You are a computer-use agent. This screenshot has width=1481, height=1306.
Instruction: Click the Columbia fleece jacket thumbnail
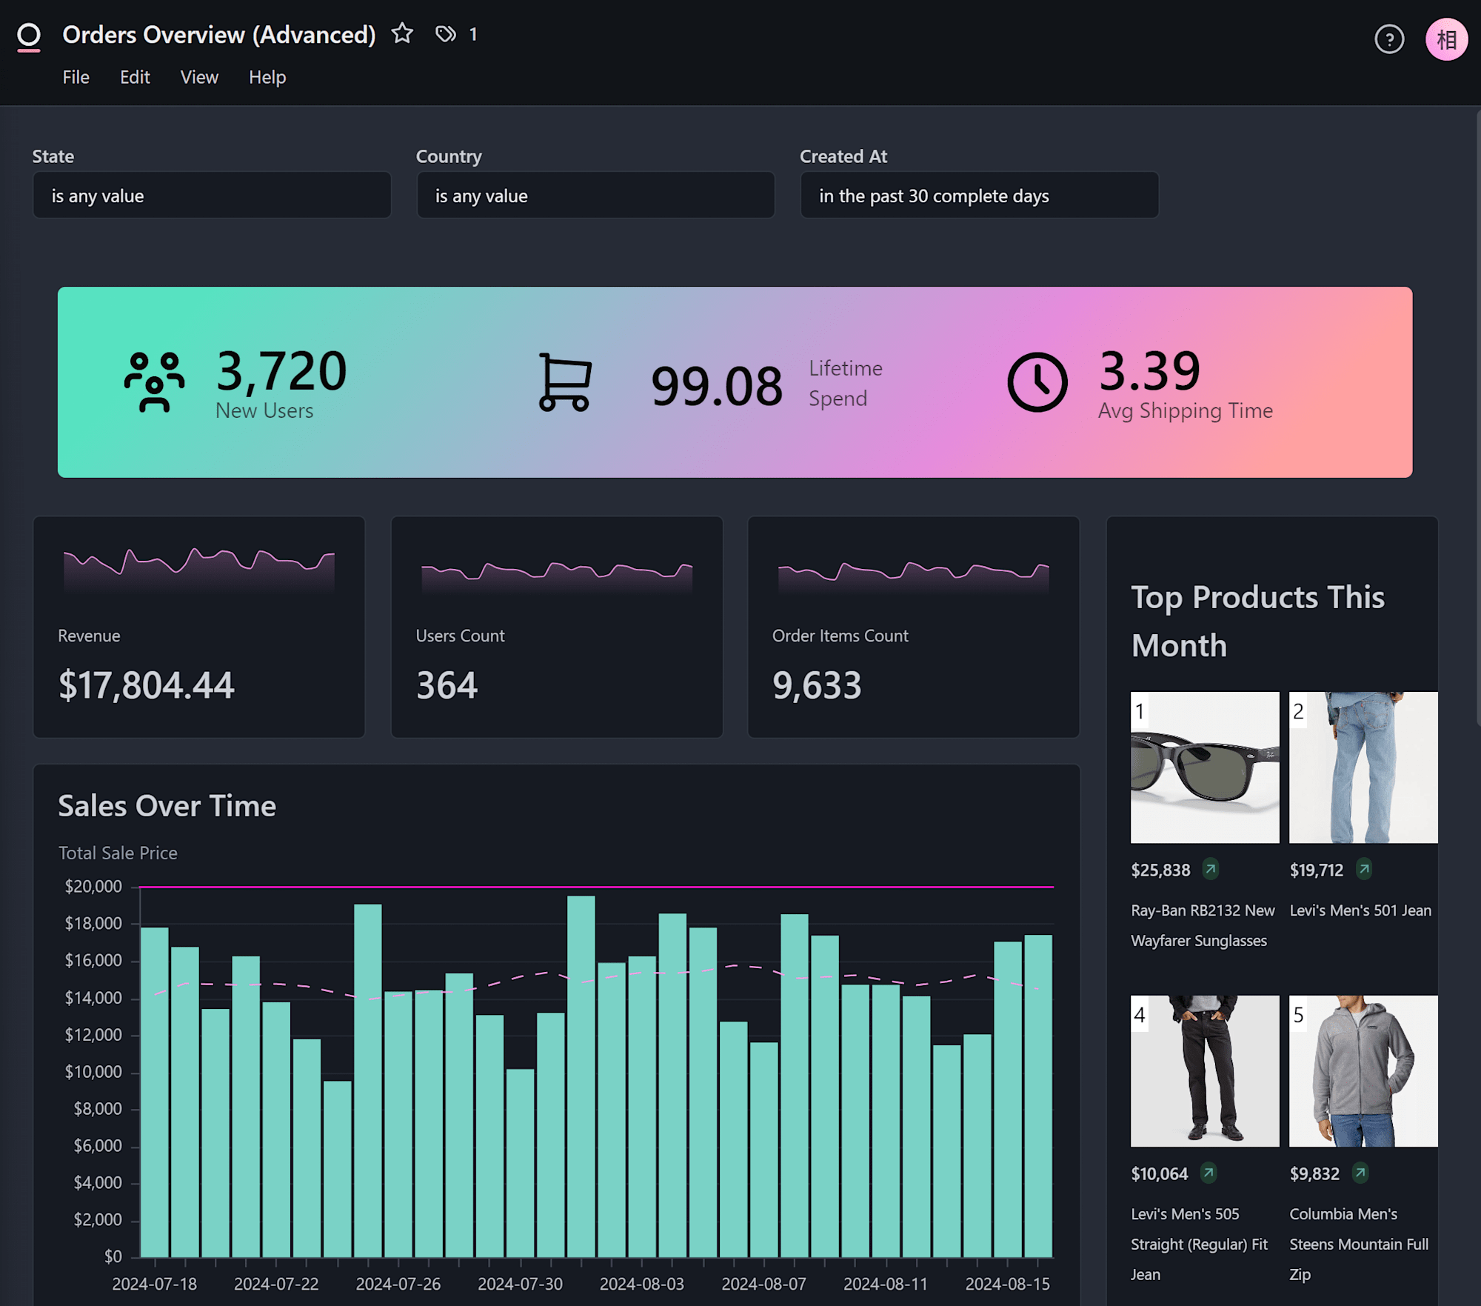(x=1363, y=1071)
